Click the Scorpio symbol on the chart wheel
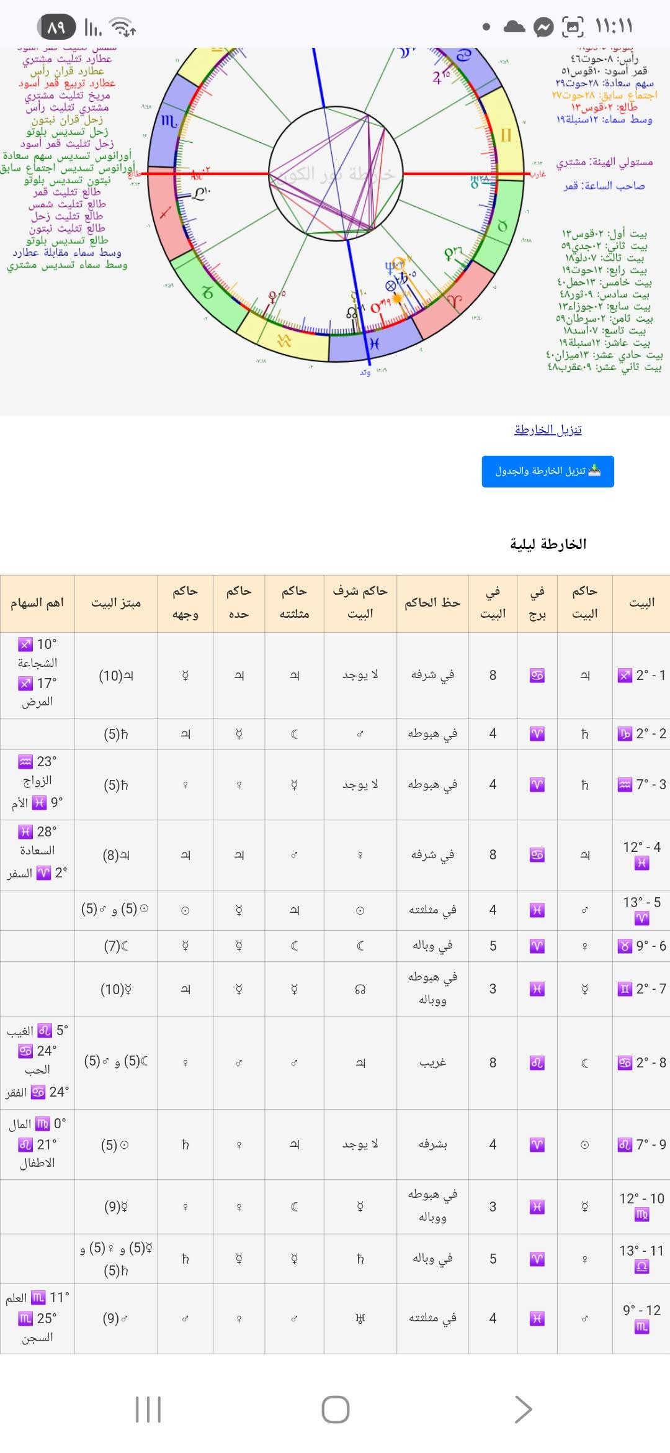Image resolution: width=670 pixels, height=1453 pixels. point(169,121)
